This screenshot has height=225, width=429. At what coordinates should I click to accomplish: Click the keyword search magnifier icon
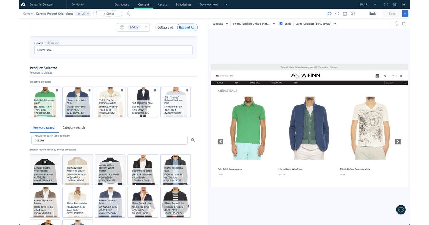(193, 140)
